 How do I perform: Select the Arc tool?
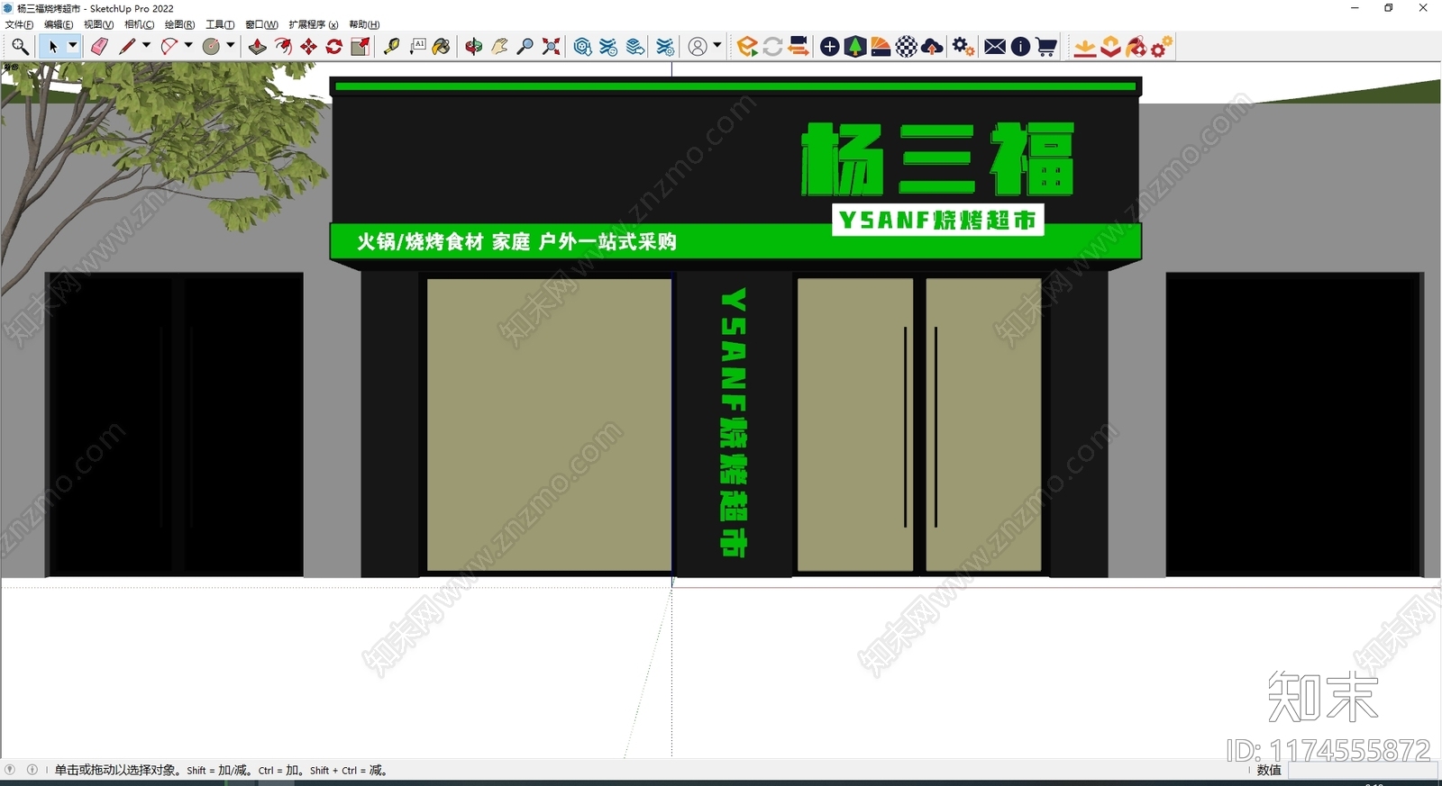click(169, 47)
